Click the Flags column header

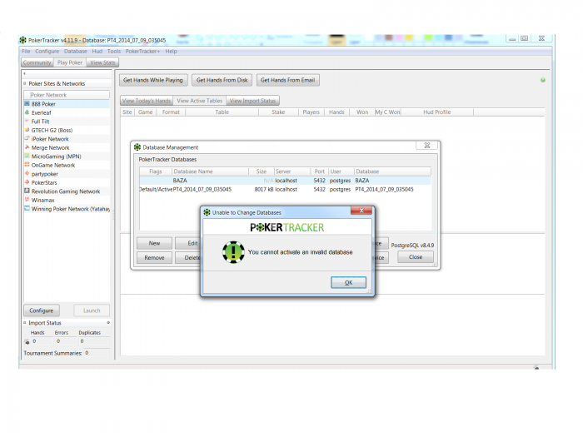[156, 171]
